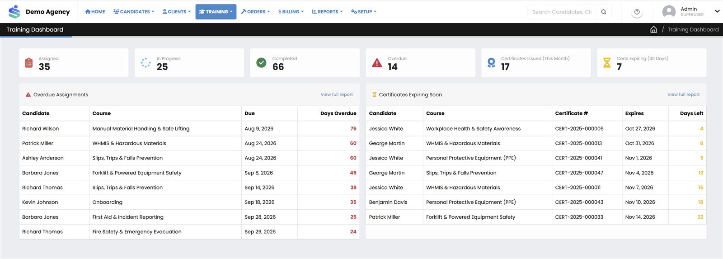Click the Certs Expiring hourglass icon
723x259 pixels.
(607, 63)
